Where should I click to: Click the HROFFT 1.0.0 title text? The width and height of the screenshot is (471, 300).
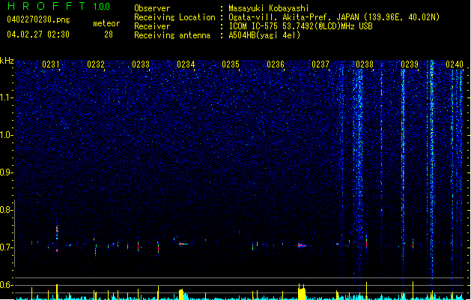pyautogui.click(x=58, y=6)
